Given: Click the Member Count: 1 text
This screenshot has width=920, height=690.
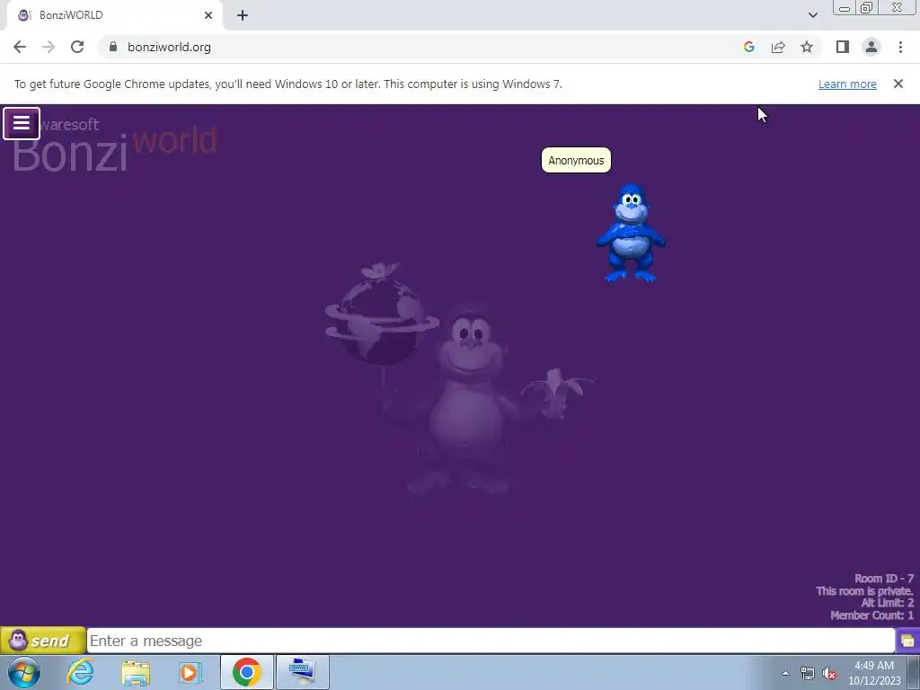Looking at the screenshot, I should click(871, 615).
